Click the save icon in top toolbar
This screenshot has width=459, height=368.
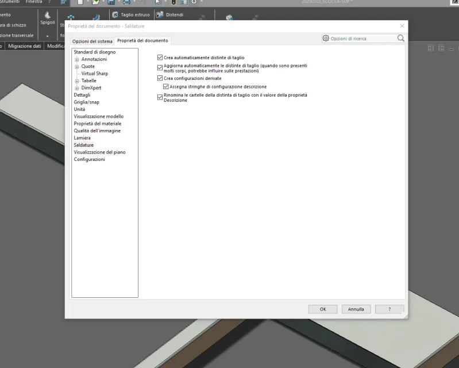pos(111,2)
